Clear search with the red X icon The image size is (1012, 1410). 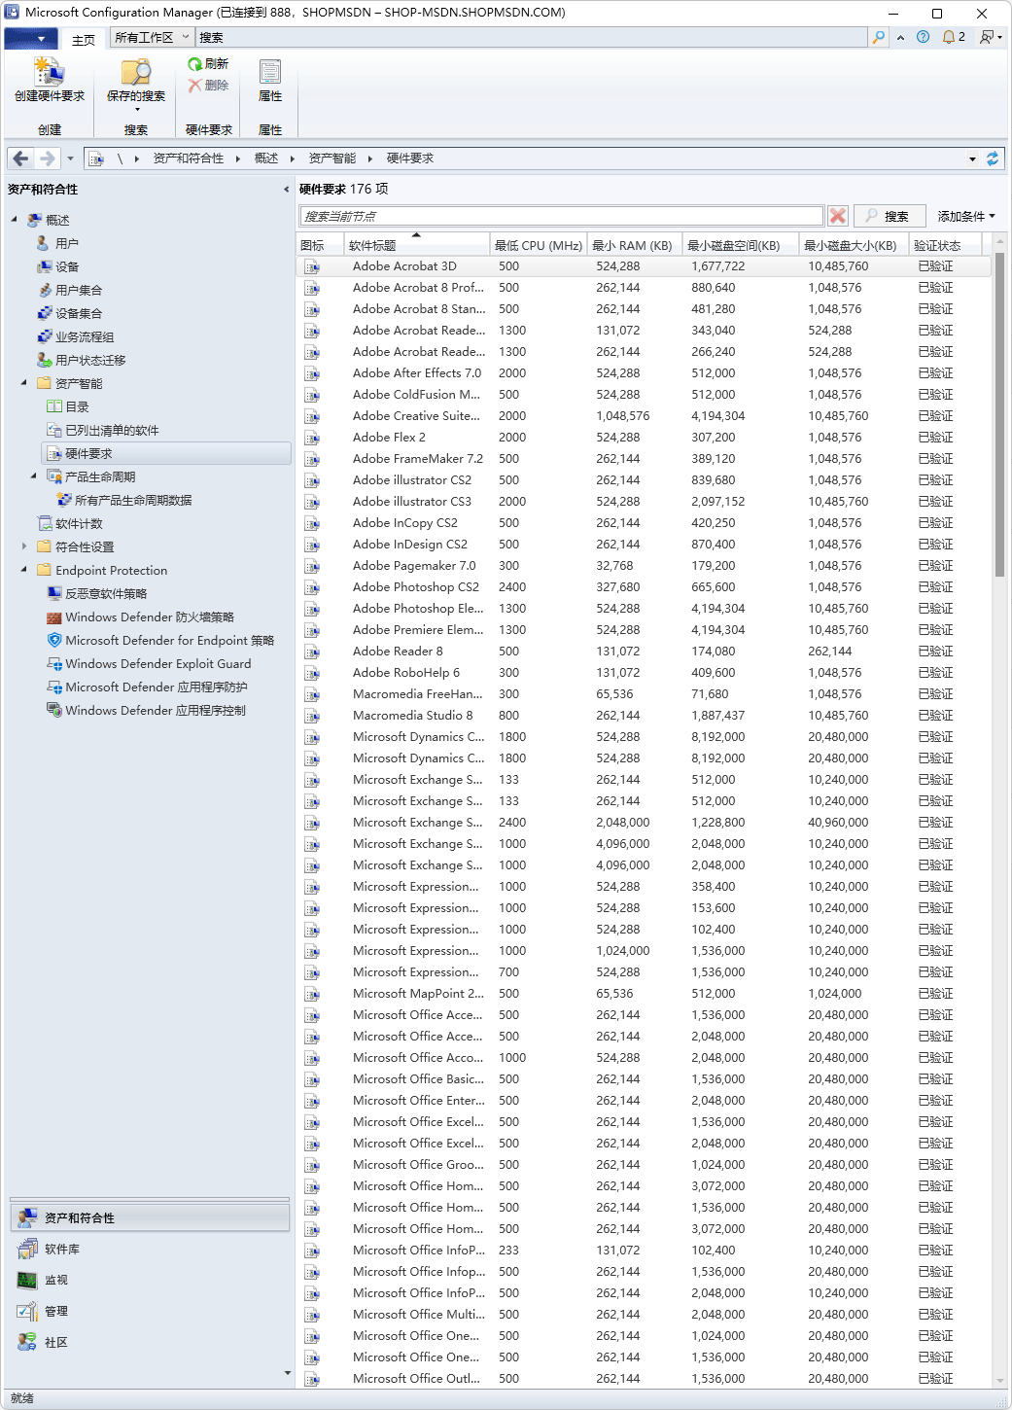tap(838, 216)
